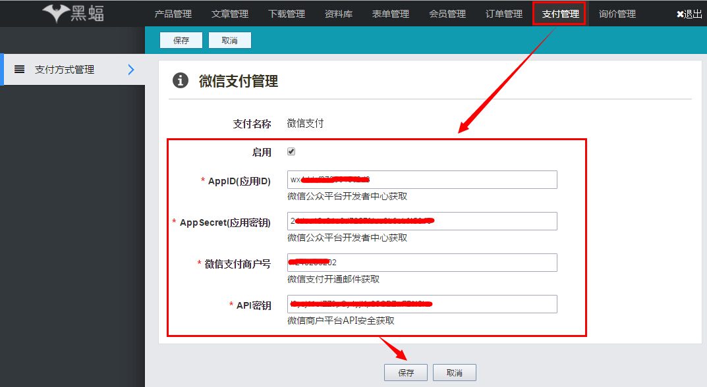Open the 文章管理 menu
This screenshot has height=387, width=707.
[229, 13]
